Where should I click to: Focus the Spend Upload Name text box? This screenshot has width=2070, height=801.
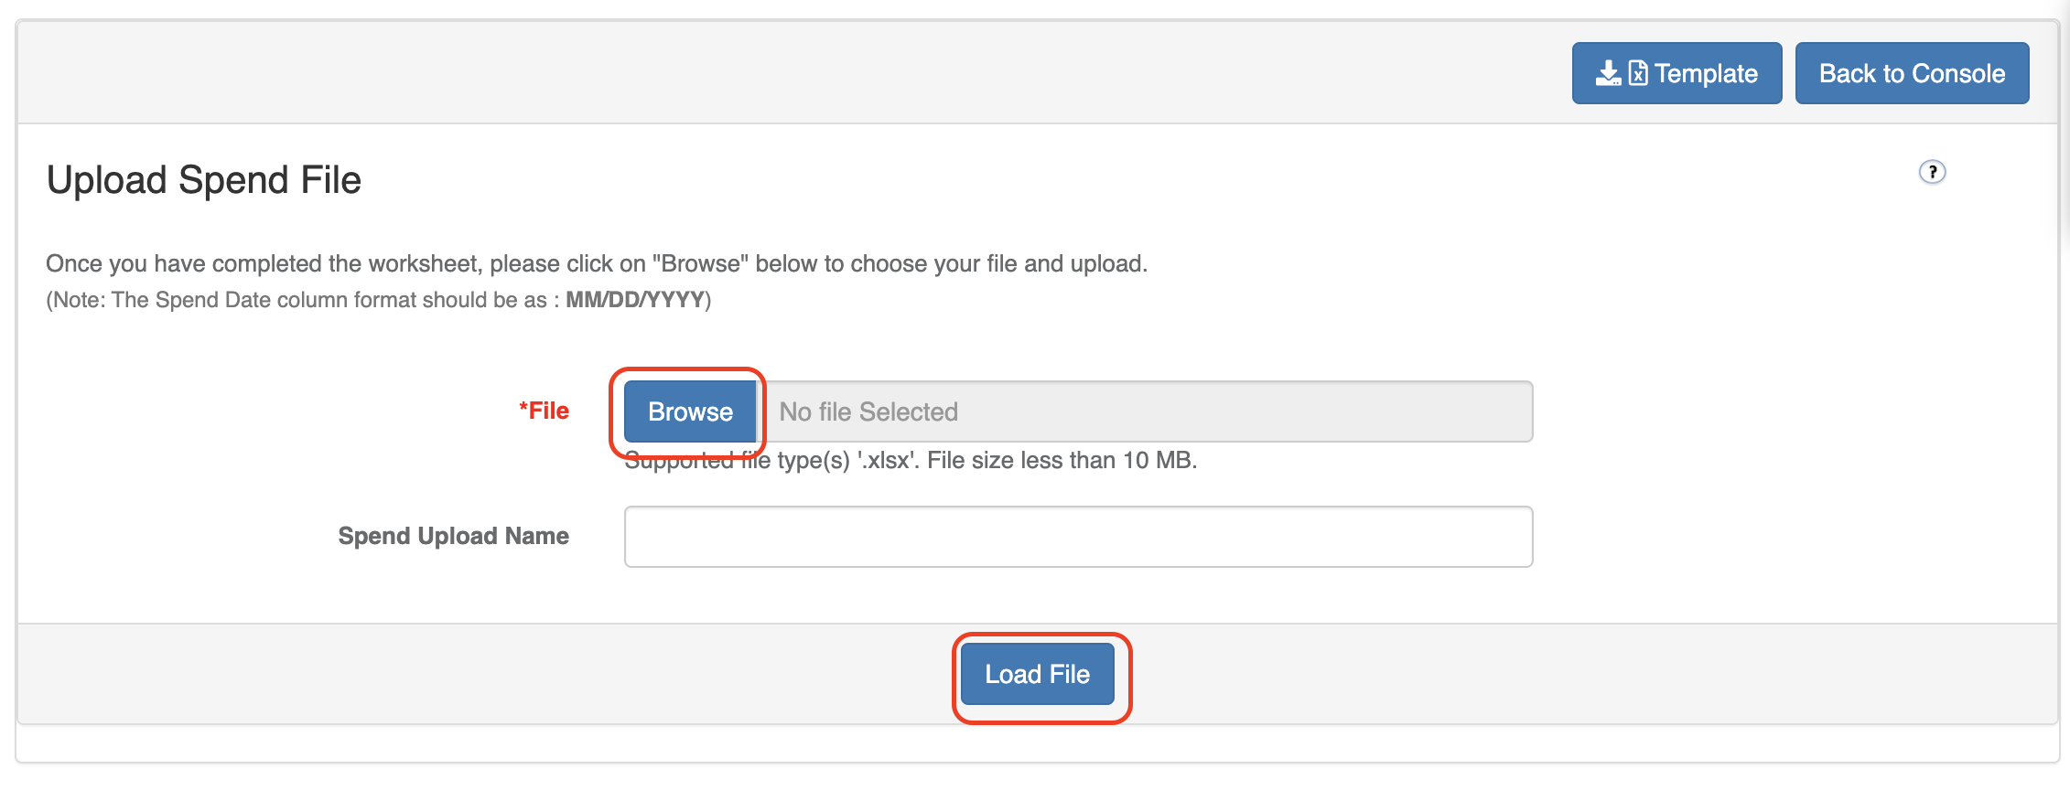click(x=1078, y=537)
